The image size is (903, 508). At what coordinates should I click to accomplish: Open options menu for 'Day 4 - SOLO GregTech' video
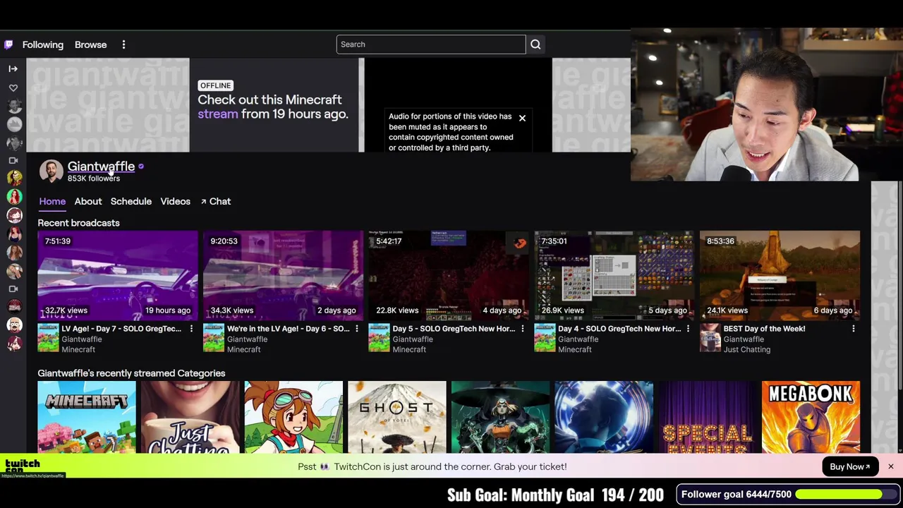pos(688,329)
